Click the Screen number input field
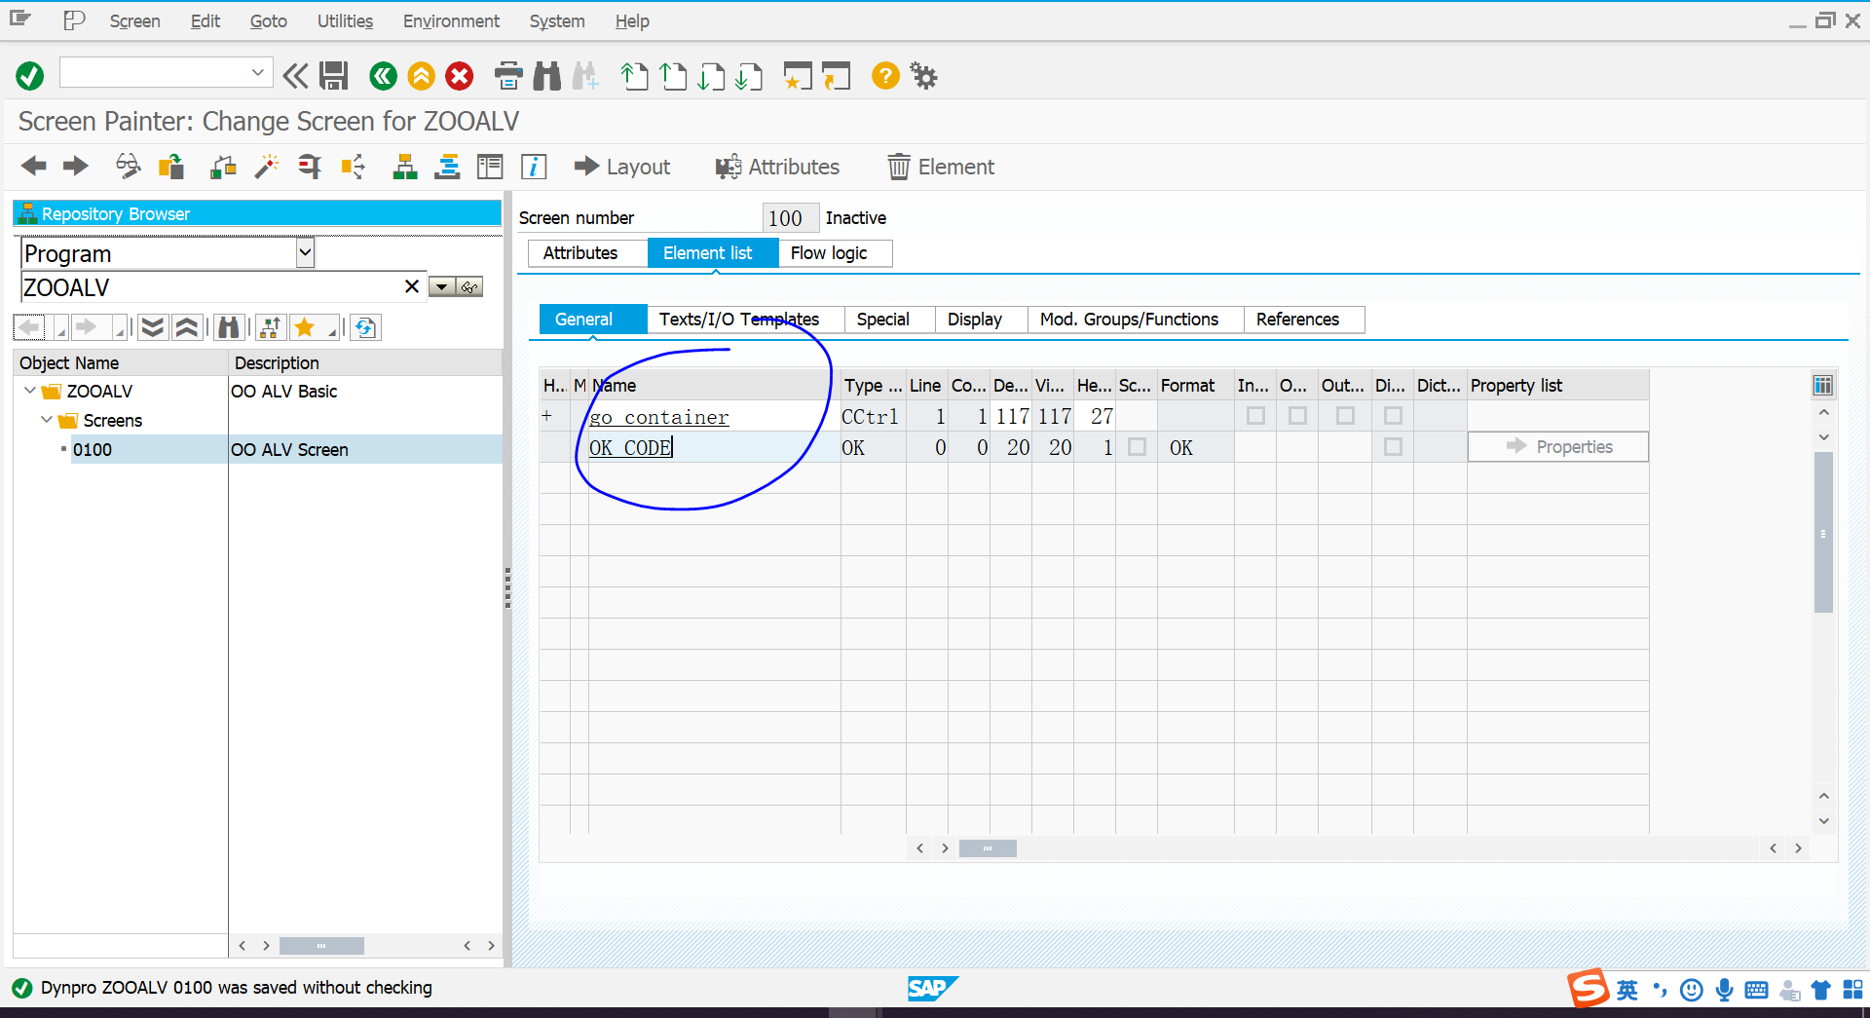The image size is (1870, 1018). pyautogui.click(x=789, y=217)
